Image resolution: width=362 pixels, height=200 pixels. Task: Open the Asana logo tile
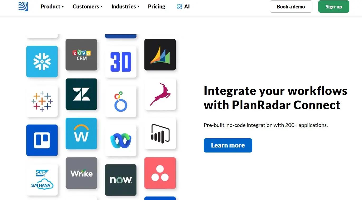click(x=160, y=173)
